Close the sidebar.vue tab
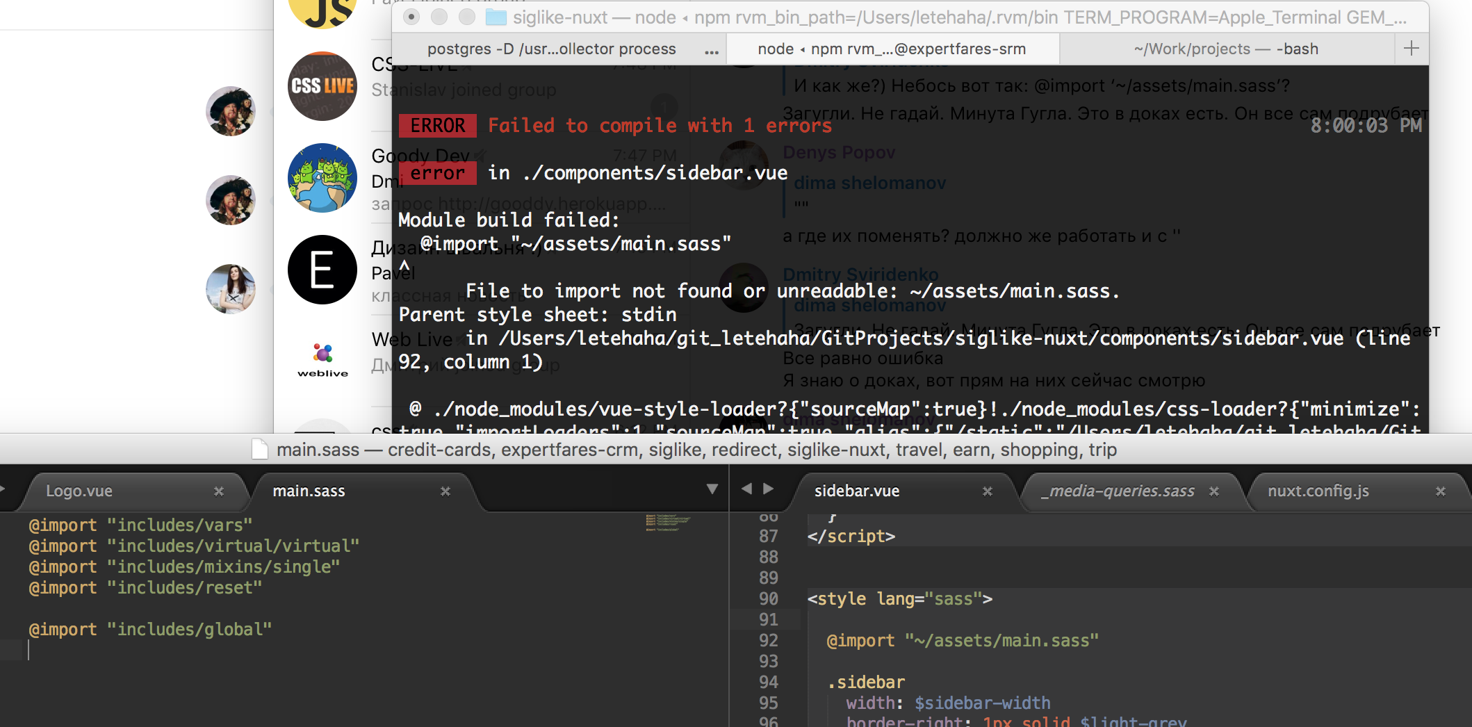 click(988, 491)
